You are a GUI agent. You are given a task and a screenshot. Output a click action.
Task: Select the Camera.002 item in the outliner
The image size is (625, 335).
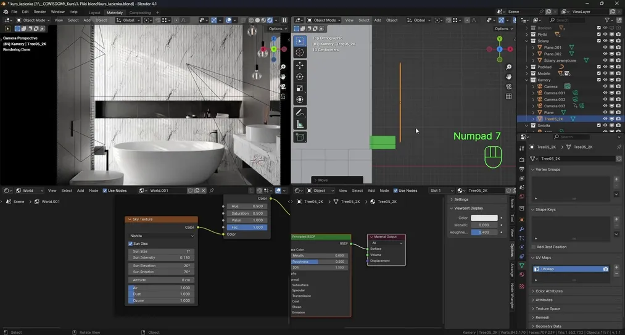pyautogui.click(x=554, y=99)
